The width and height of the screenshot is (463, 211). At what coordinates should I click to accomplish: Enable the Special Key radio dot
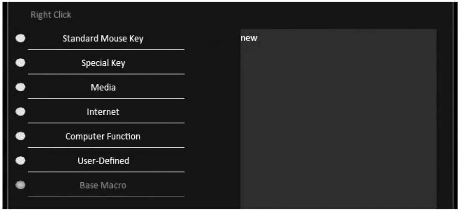pyautogui.click(x=20, y=63)
